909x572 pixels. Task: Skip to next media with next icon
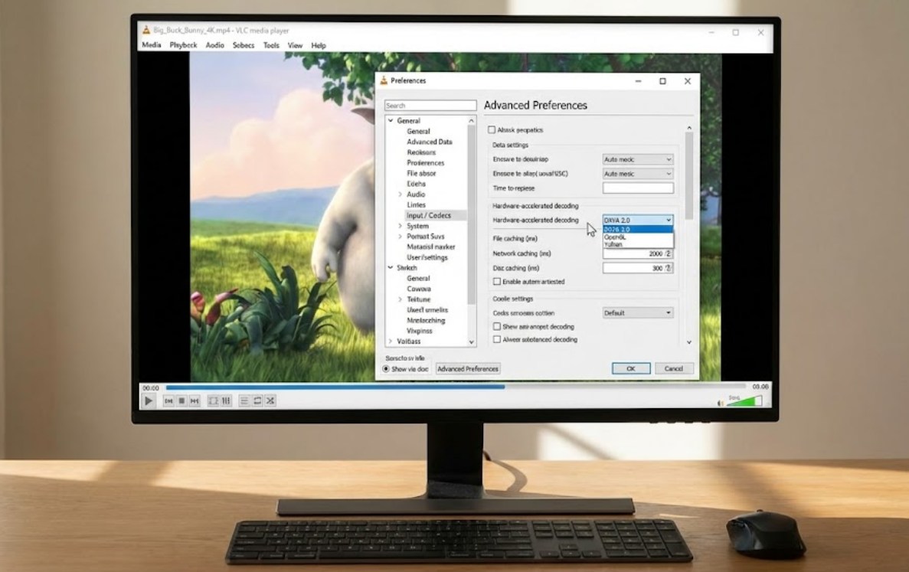coord(194,400)
